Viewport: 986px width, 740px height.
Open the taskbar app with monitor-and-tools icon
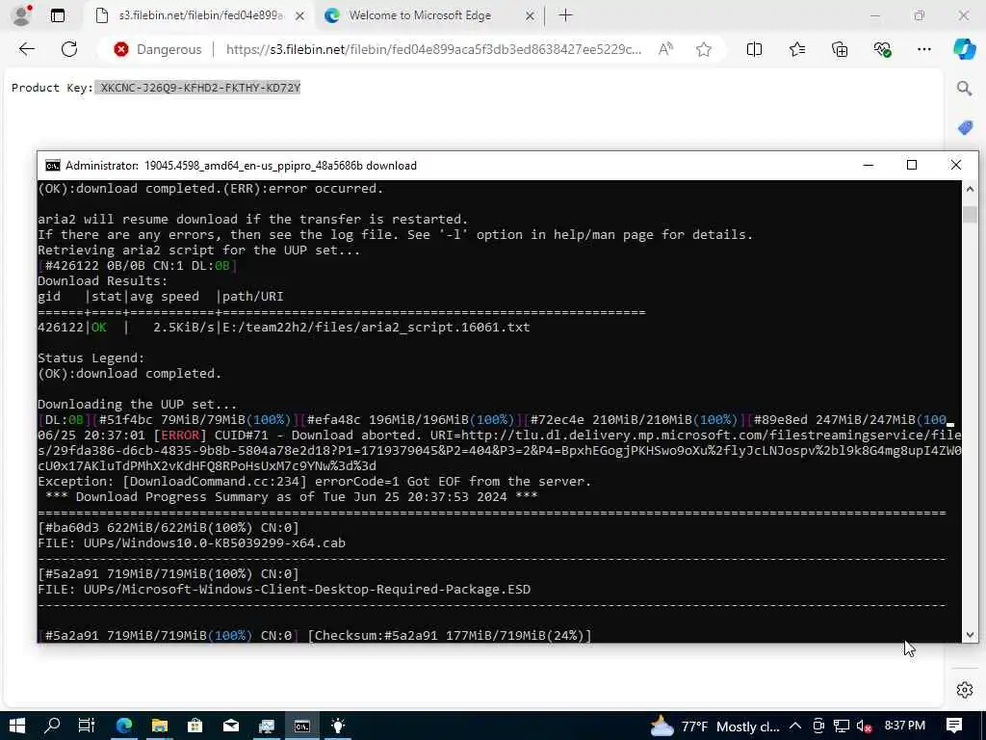click(x=267, y=727)
